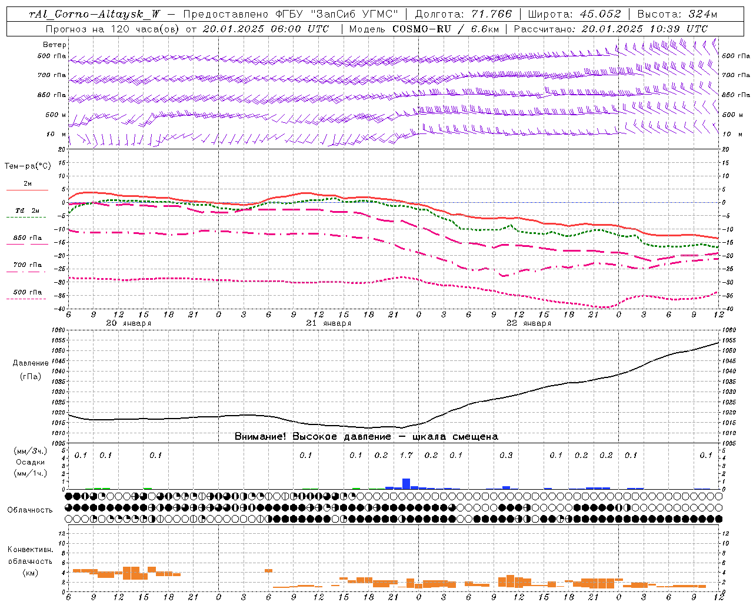Viewport: 753px width, 602px height.
Task: Click the Тем-ра(°C) panel label
Action: pos(28,166)
